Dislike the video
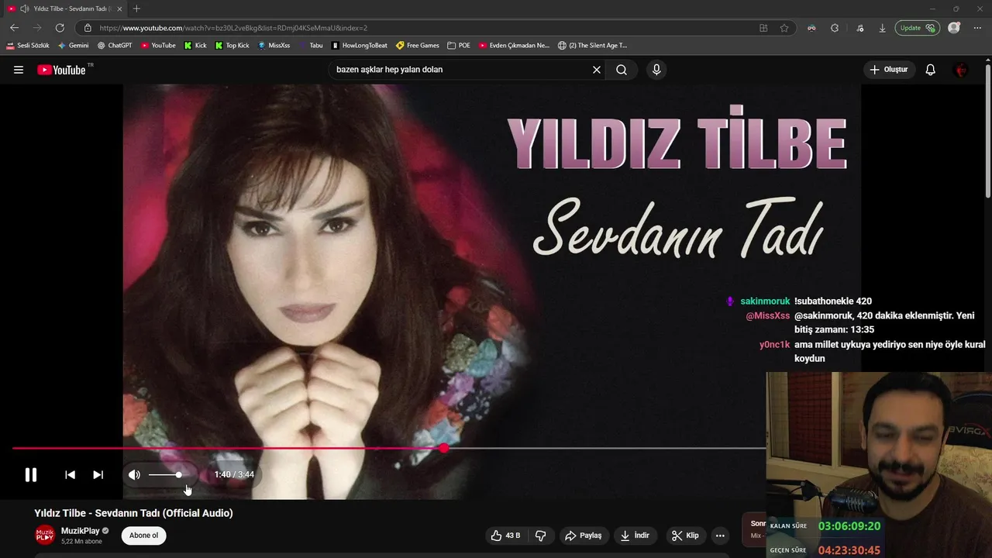 [541, 536]
